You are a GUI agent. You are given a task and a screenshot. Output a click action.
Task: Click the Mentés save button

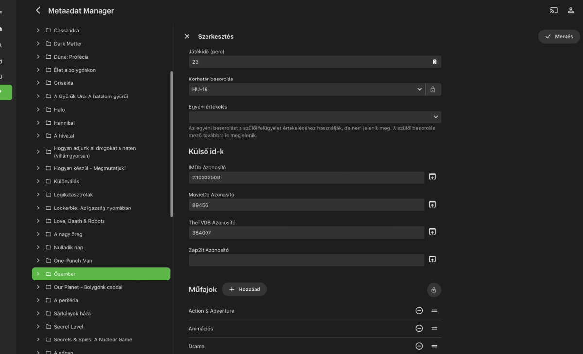tap(559, 36)
